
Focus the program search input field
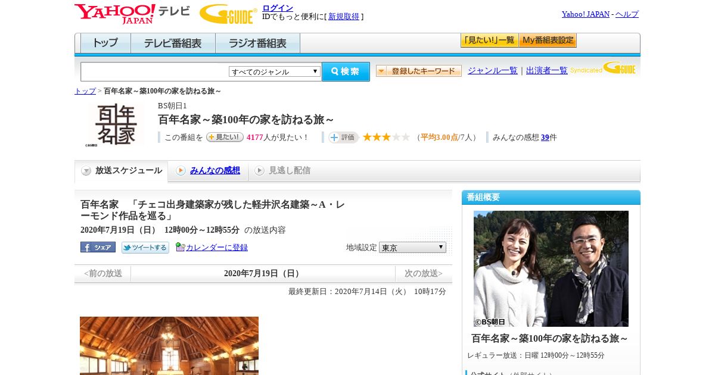pyautogui.click(x=154, y=71)
